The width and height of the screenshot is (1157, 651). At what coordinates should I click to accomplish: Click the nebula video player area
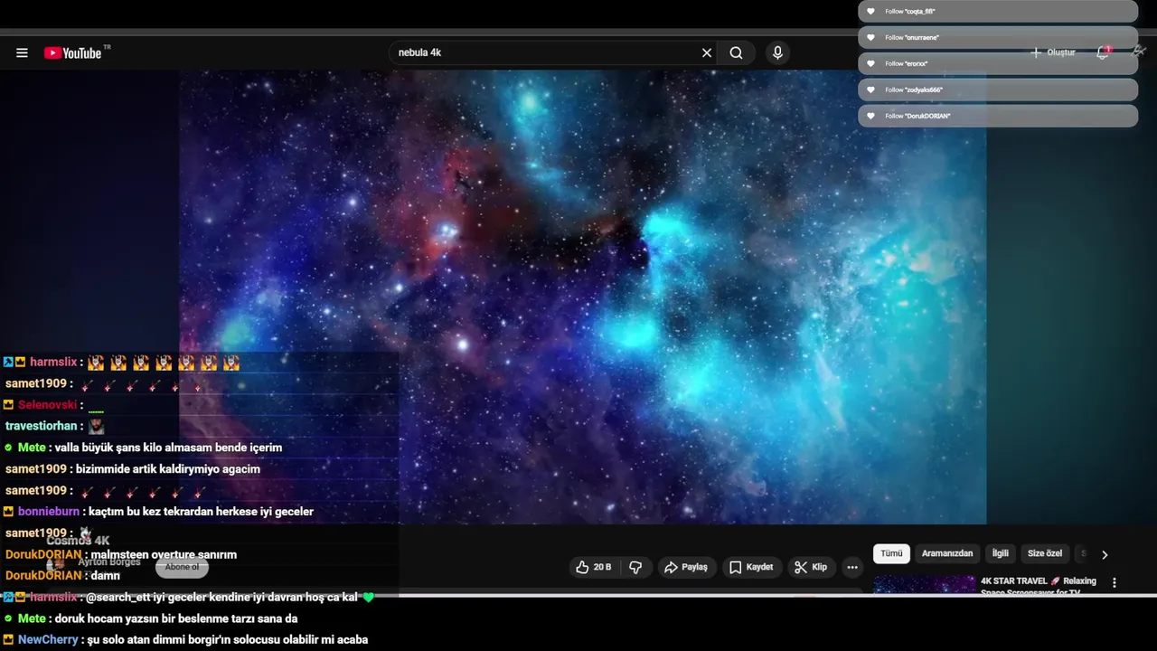click(x=582, y=297)
